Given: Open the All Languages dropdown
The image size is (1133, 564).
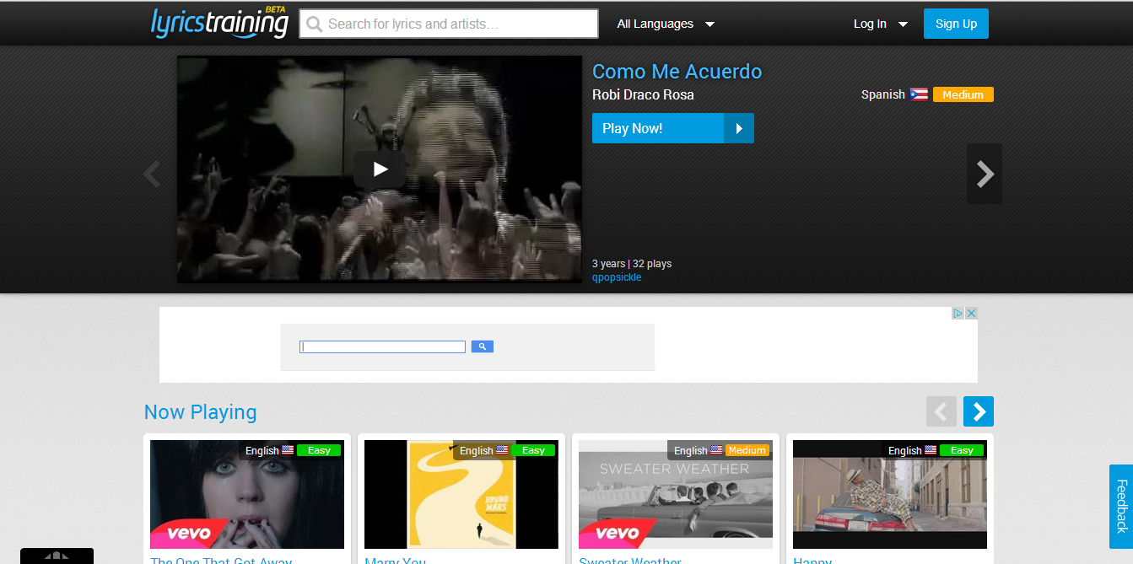Looking at the screenshot, I should tap(666, 24).
